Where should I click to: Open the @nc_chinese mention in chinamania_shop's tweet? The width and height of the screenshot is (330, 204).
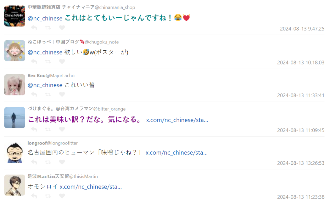45,18
